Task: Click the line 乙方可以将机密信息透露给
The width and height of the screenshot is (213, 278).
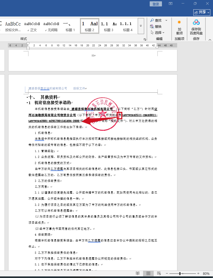Action: [54, 211]
